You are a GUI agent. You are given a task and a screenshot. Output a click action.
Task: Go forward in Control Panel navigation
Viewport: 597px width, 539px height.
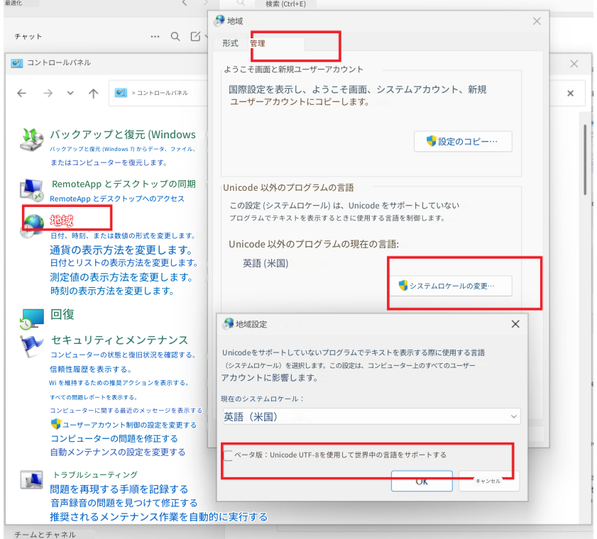pos(48,93)
